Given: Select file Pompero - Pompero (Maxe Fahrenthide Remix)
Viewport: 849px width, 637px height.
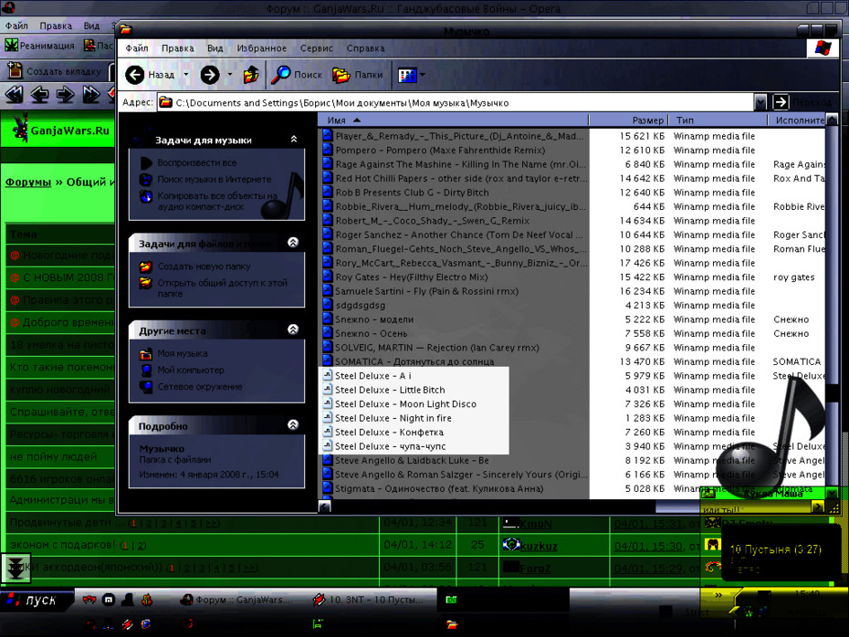Looking at the screenshot, I should point(440,151).
